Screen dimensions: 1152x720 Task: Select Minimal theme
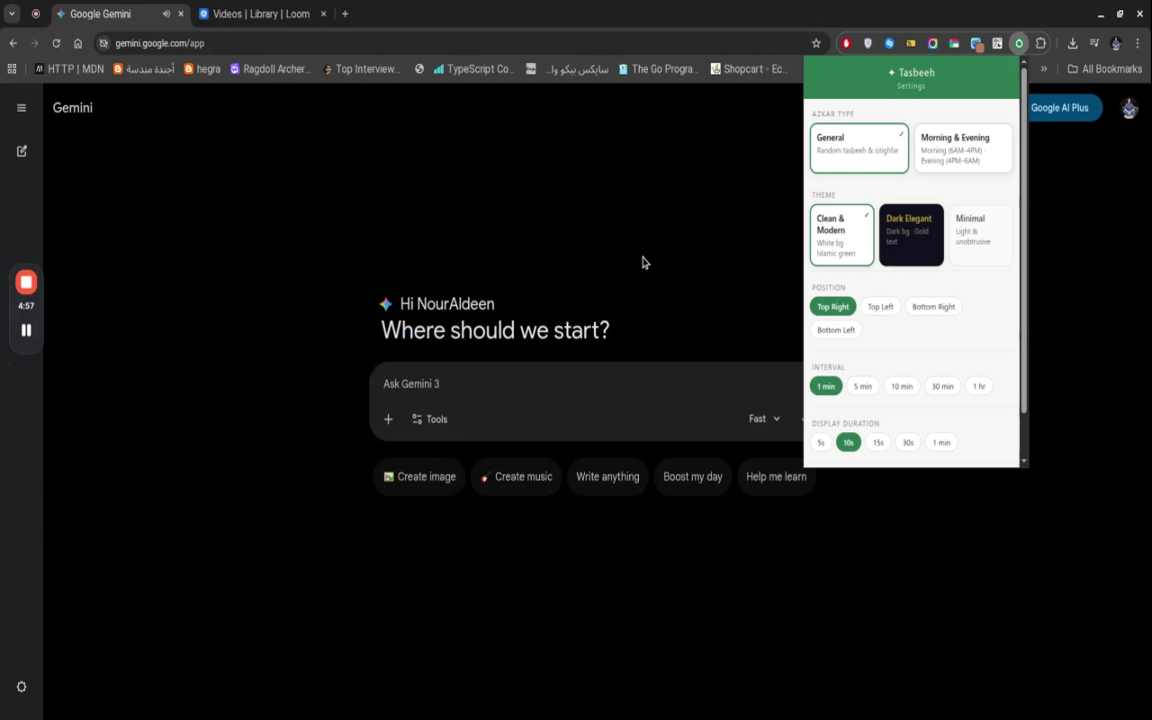pos(981,235)
